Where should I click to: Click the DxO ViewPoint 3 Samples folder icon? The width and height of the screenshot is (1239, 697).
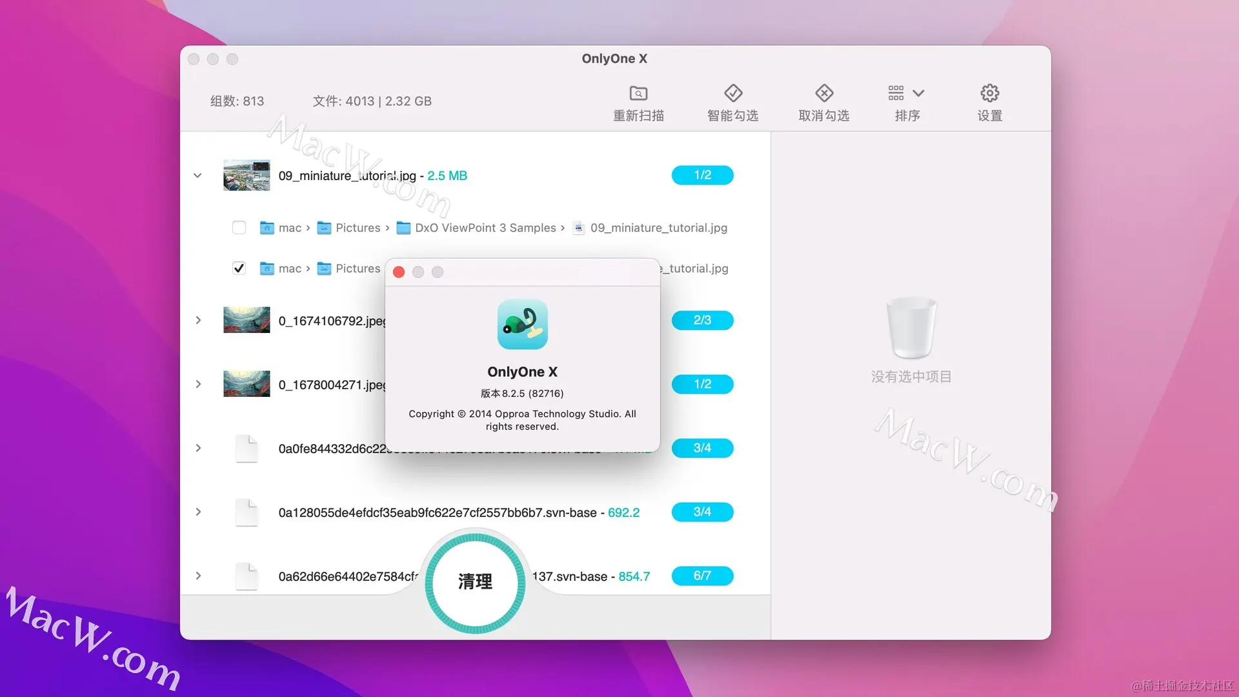[x=403, y=228]
